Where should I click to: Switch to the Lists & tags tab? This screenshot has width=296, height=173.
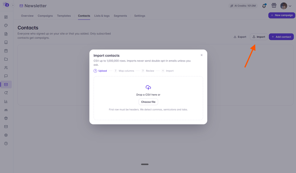[102, 16]
